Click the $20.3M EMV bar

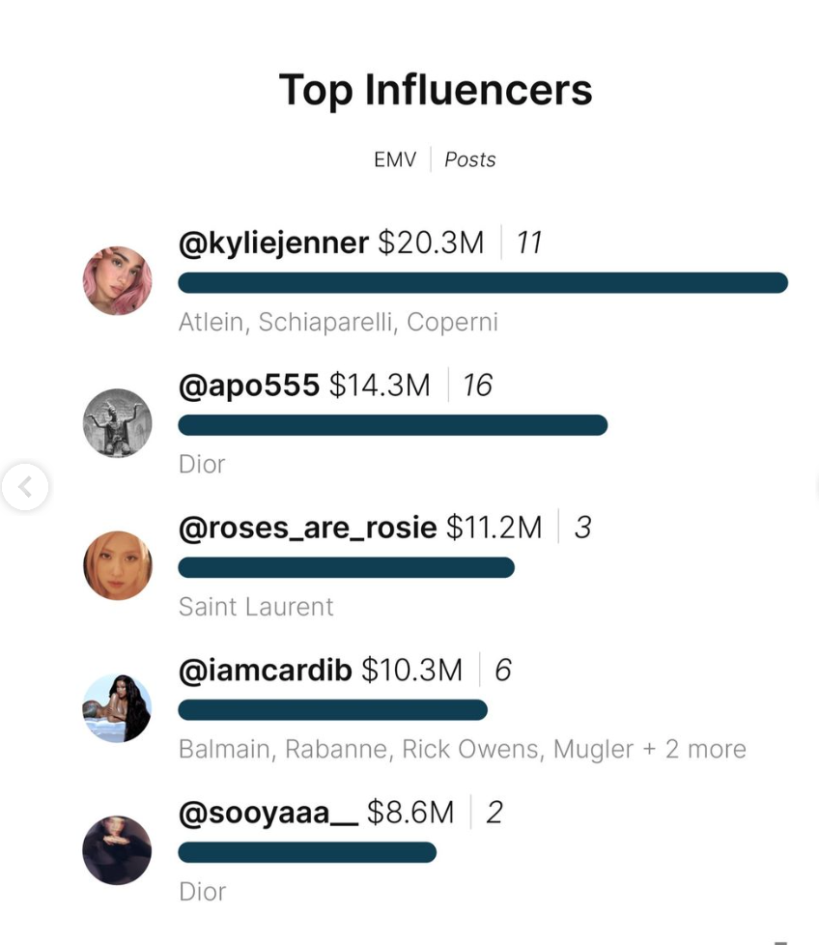tap(483, 283)
